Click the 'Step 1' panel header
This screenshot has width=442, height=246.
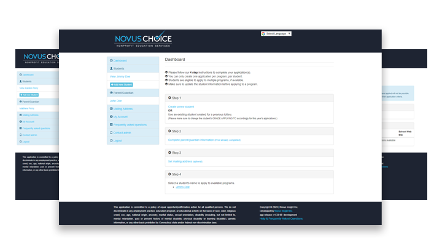tap(249, 98)
